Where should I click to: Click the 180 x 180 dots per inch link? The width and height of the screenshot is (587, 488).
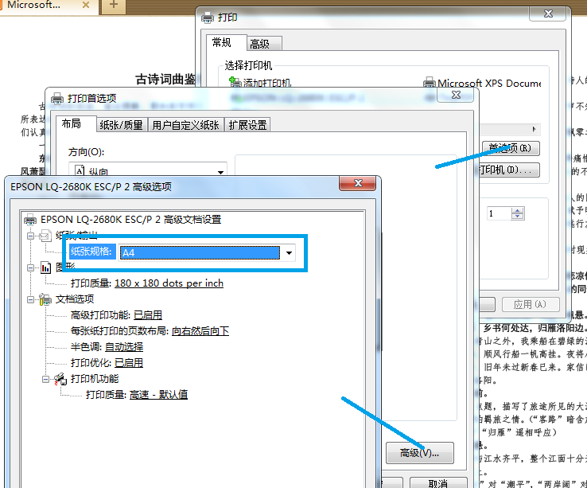(169, 283)
